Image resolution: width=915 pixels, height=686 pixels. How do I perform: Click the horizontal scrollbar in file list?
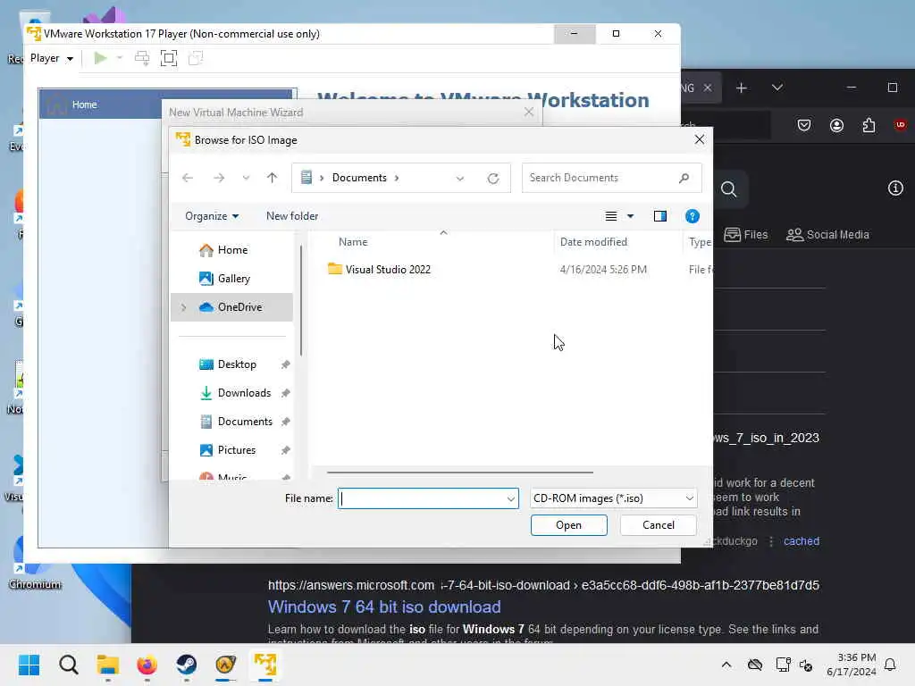[460, 472]
